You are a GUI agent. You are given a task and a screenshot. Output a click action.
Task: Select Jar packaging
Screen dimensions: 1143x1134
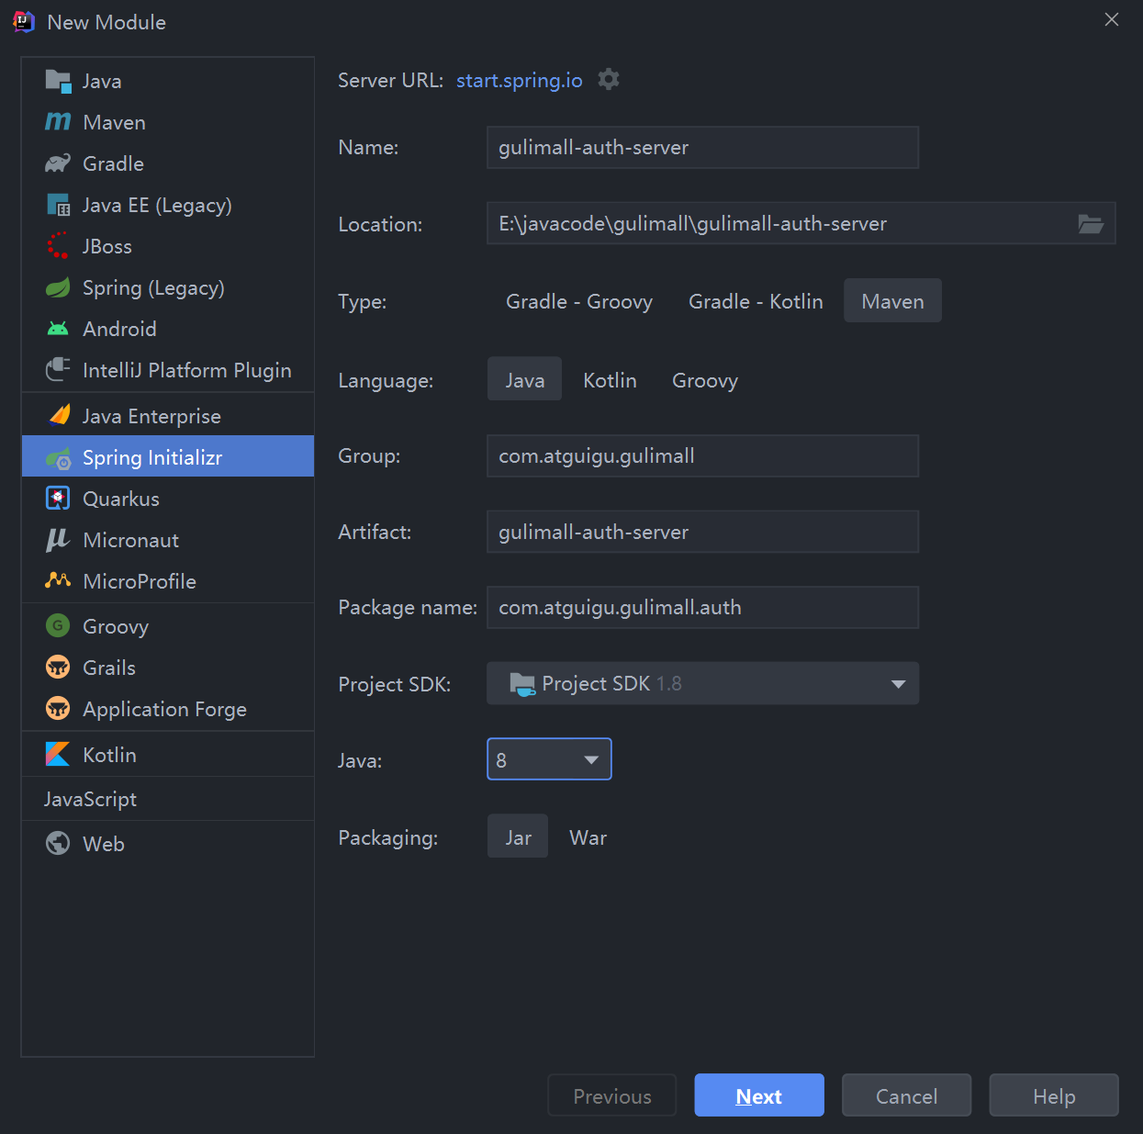click(518, 837)
